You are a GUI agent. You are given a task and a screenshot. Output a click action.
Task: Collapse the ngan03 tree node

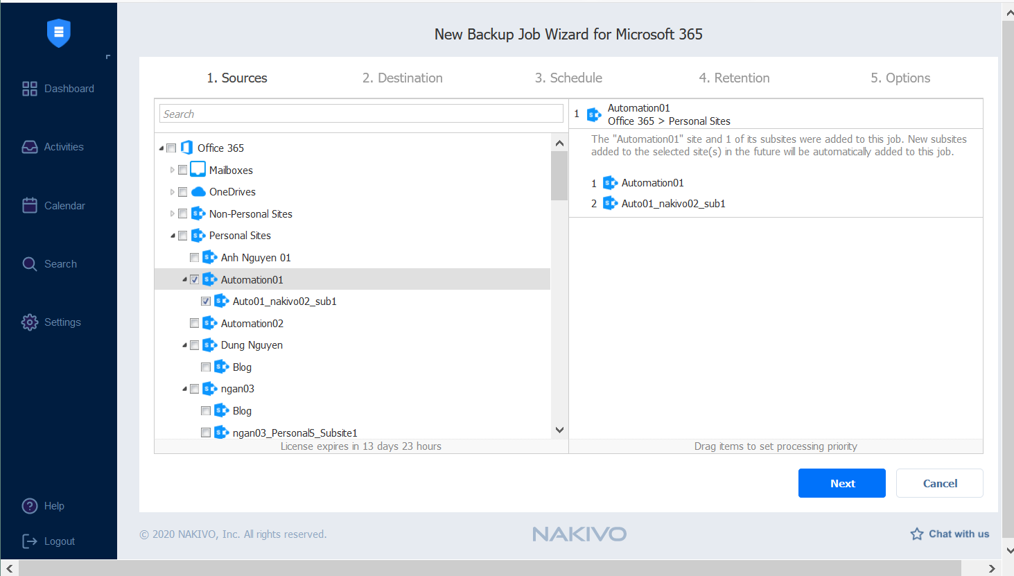[185, 389]
